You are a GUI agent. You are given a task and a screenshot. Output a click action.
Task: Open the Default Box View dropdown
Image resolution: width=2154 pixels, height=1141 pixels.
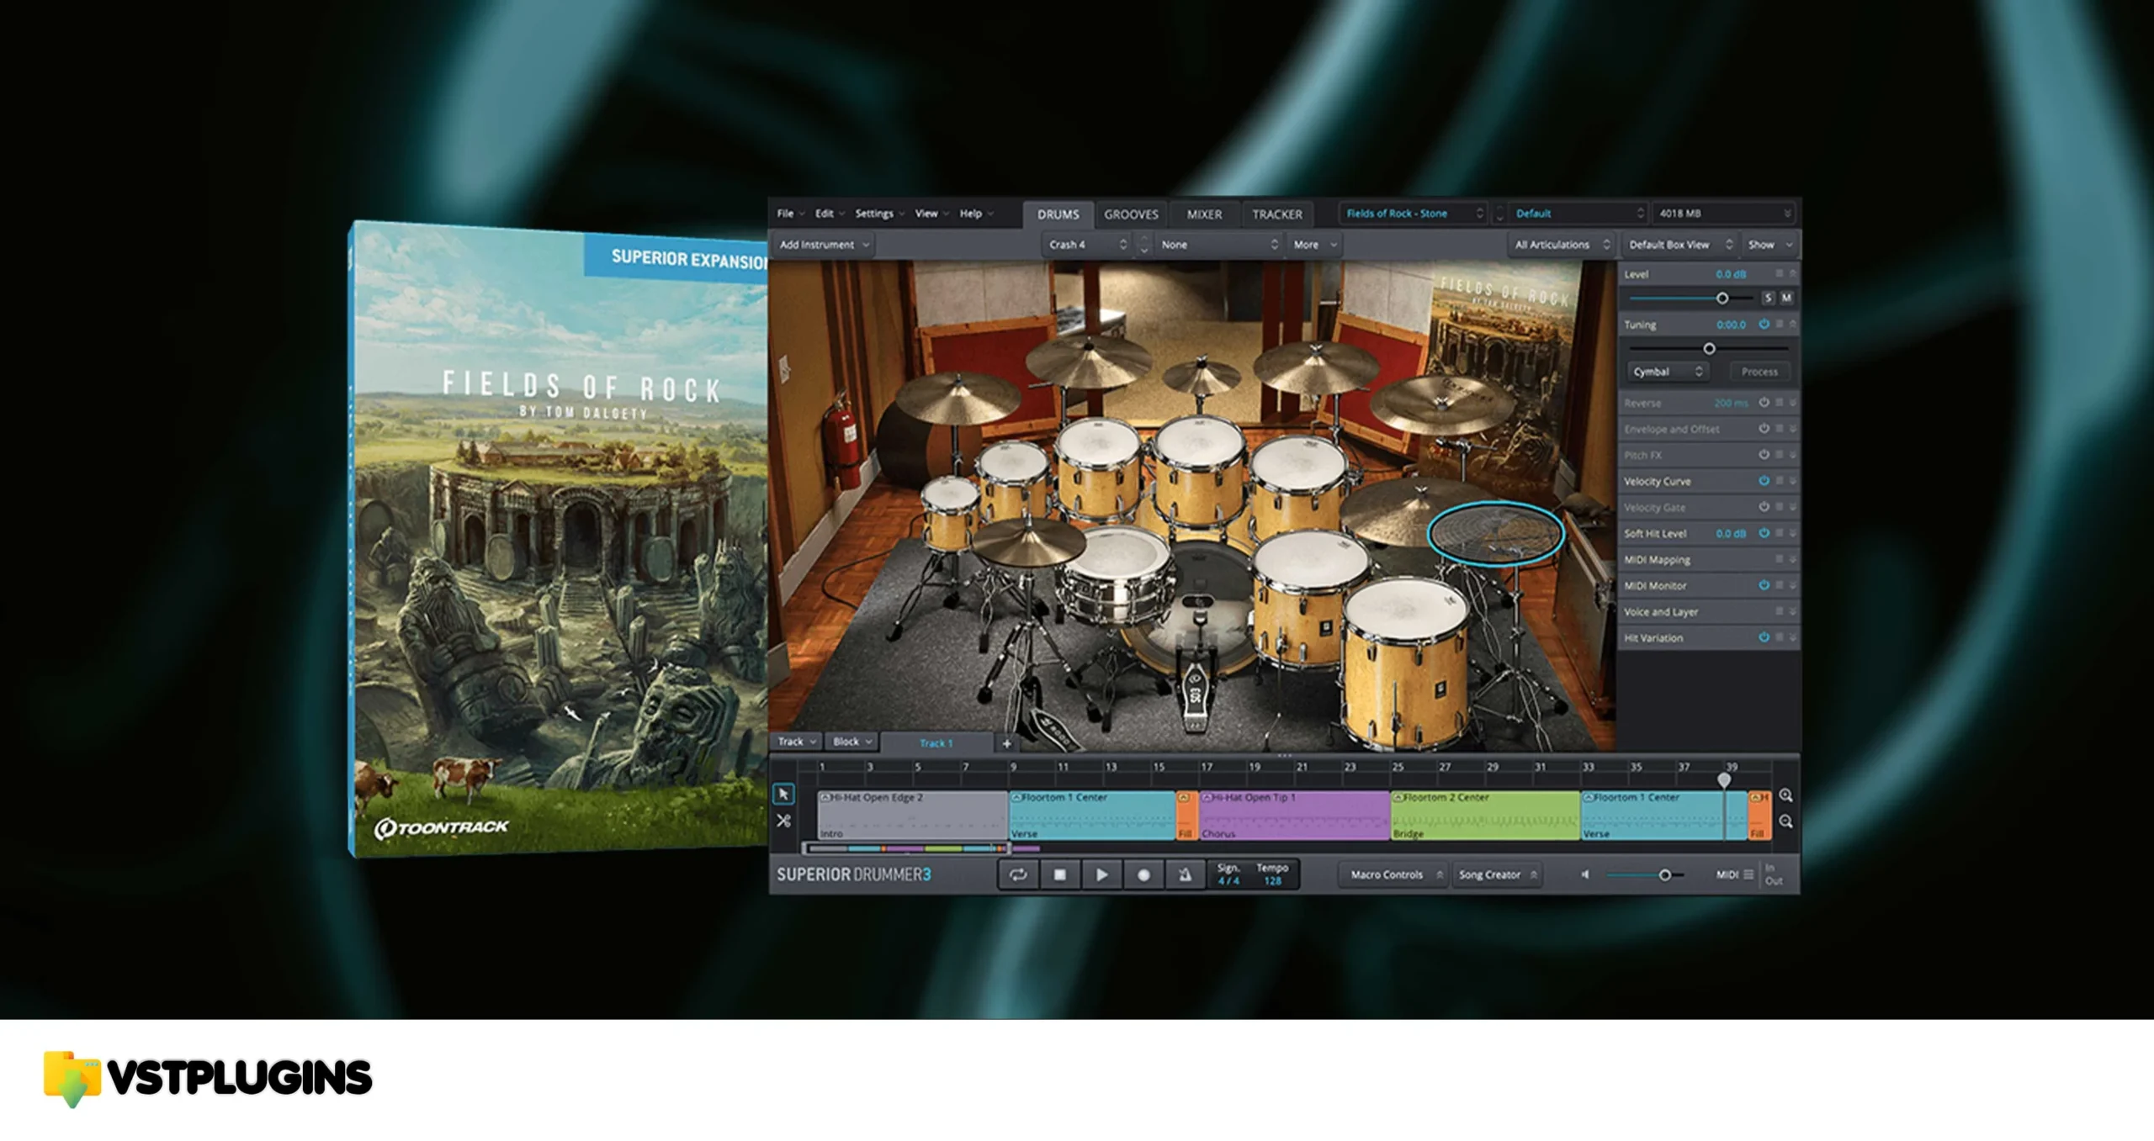click(x=1679, y=245)
